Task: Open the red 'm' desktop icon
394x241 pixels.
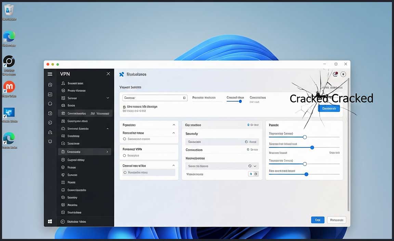Action: tap(9, 89)
